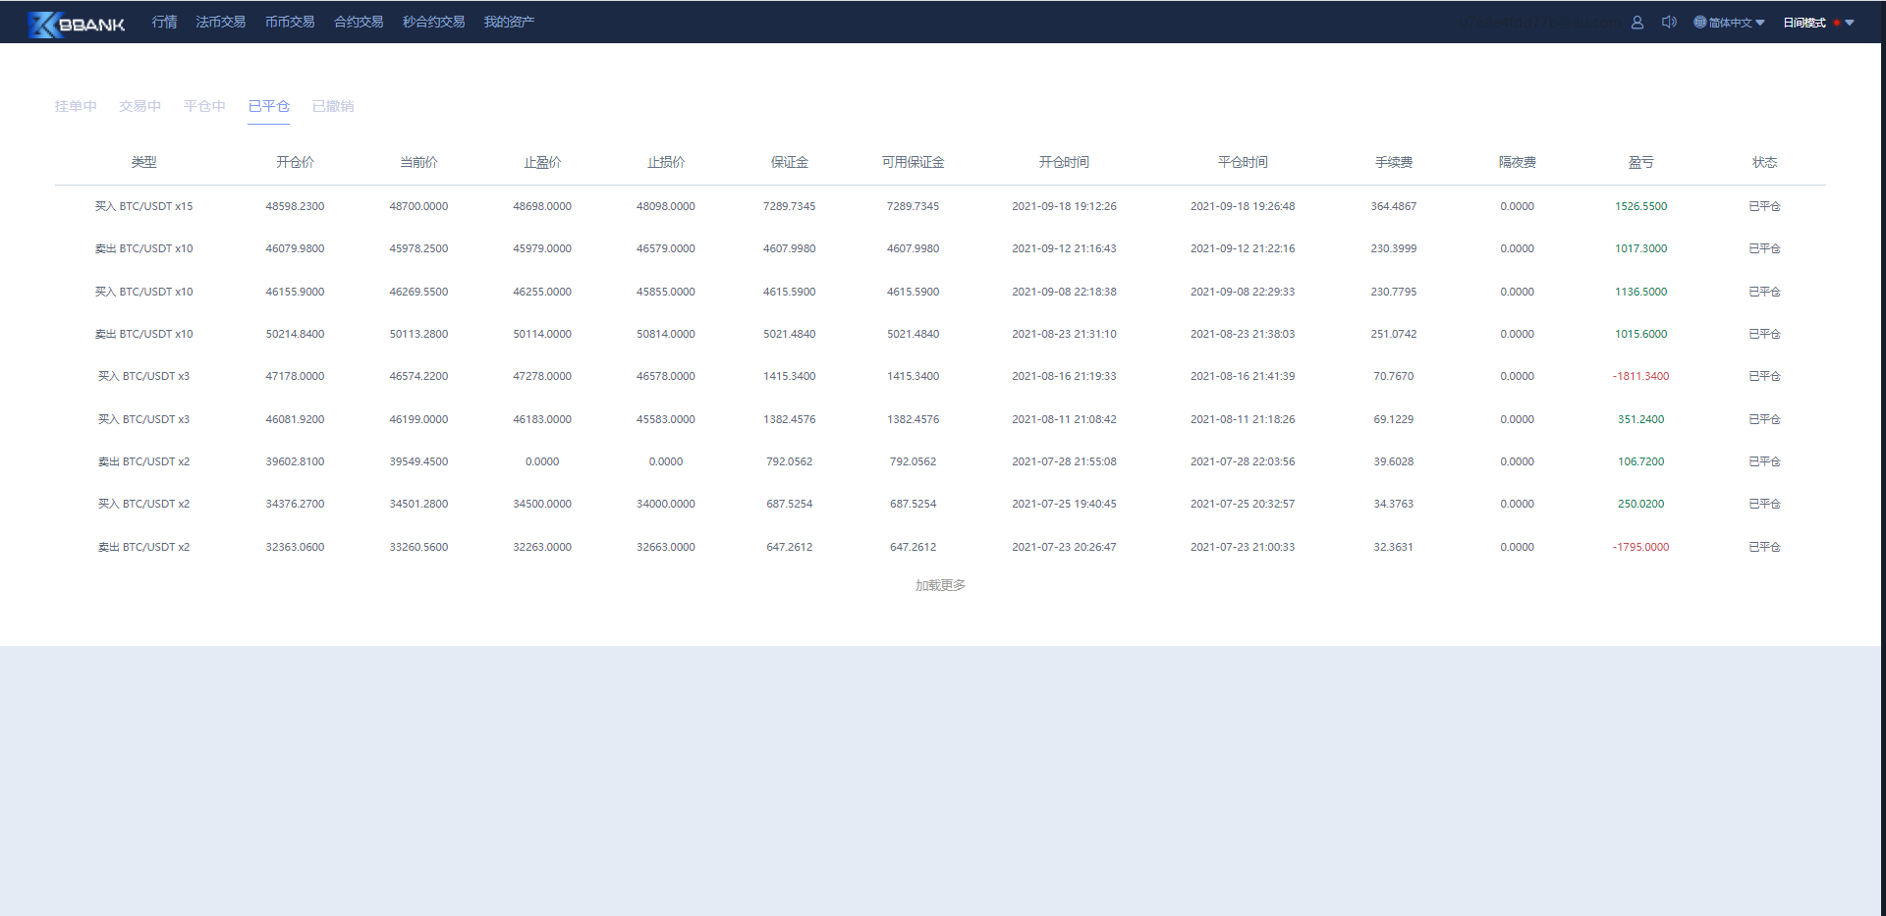Open the user account icon
Image resolution: width=1886 pixels, height=916 pixels.
1637,23
